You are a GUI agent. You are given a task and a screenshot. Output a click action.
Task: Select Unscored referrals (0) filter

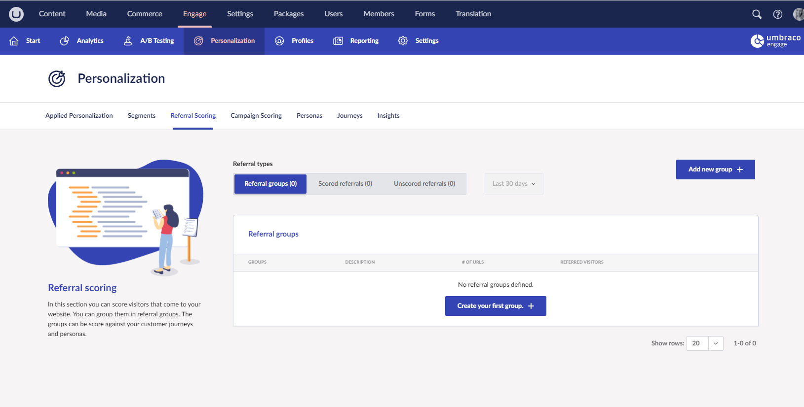click(x=424, y=184)
